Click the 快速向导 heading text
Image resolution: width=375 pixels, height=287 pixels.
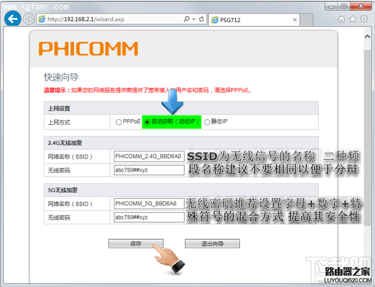point(61,77)
